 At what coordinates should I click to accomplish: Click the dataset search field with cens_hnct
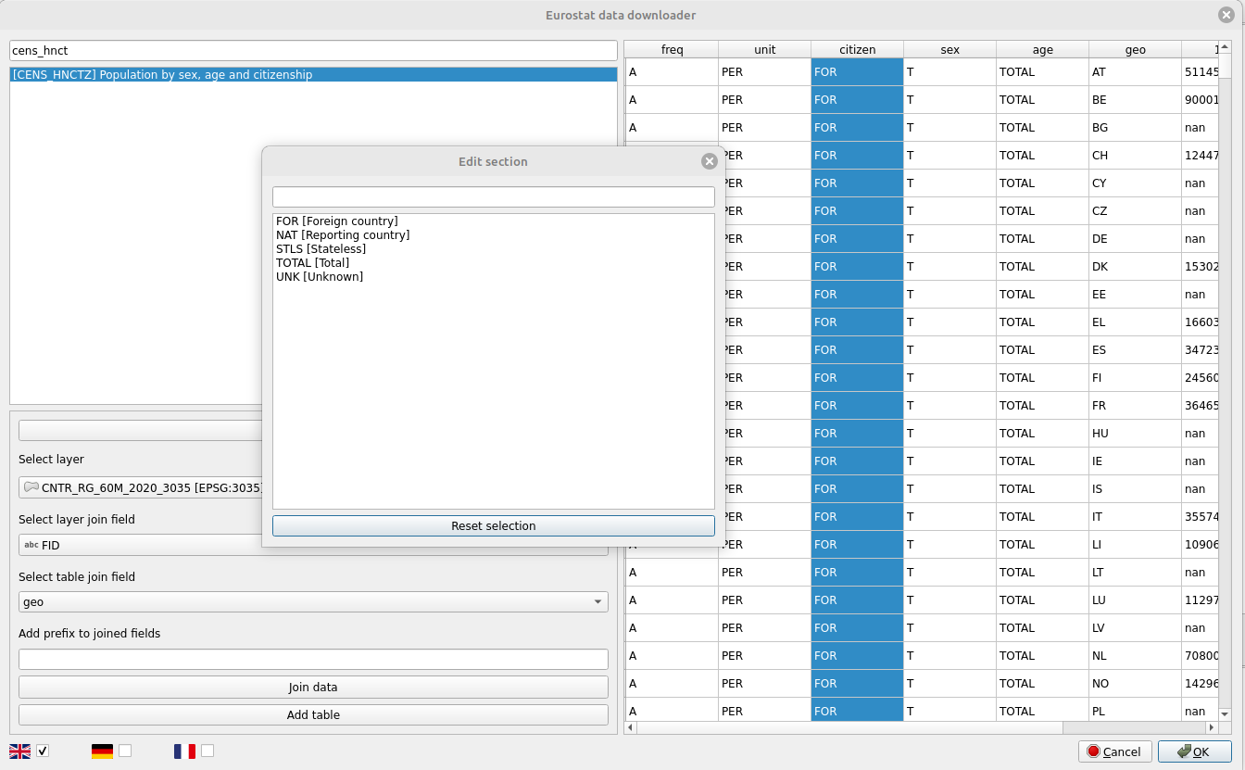tap(313, 50)
